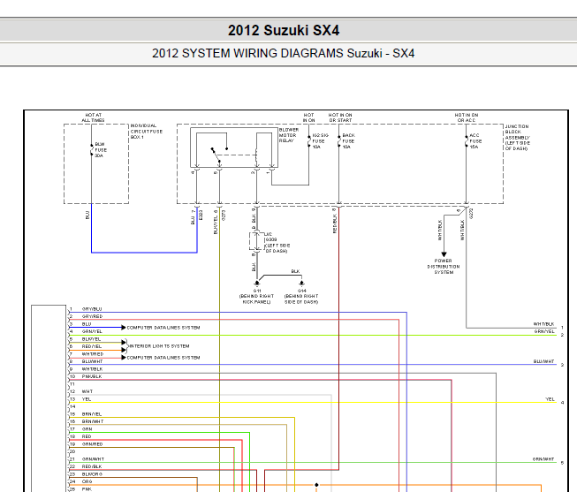Click the 'RED/BLK' vertical wire label
The image size is (577, 492).
point(335,224)
